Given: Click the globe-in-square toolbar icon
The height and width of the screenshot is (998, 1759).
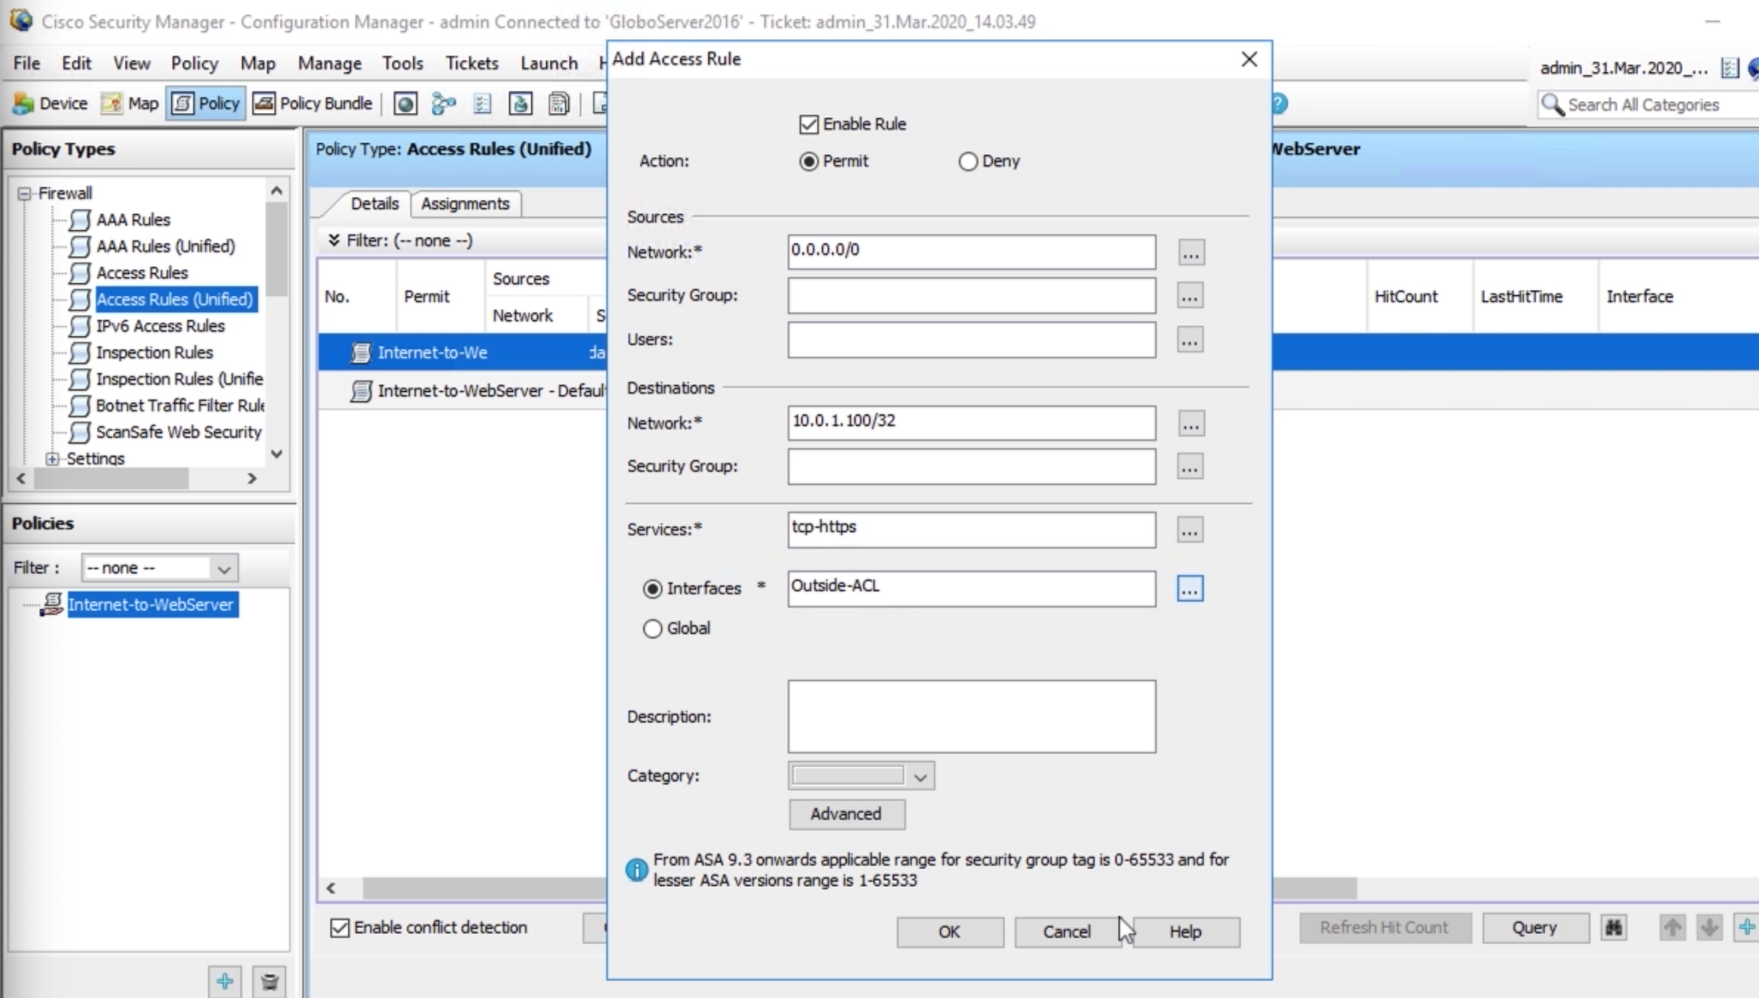Looking at the screenshot, I should click(x=406, y=104).
